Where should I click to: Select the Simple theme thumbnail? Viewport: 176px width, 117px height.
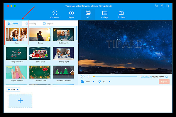coord(40,34)
